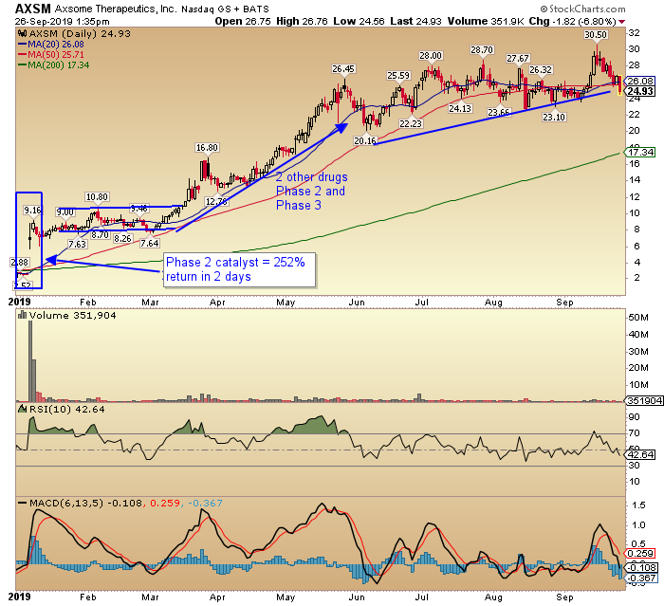Screen dimensions: 664x606
Task: Click the Last 24.93 header value
Action: [415, 21]
